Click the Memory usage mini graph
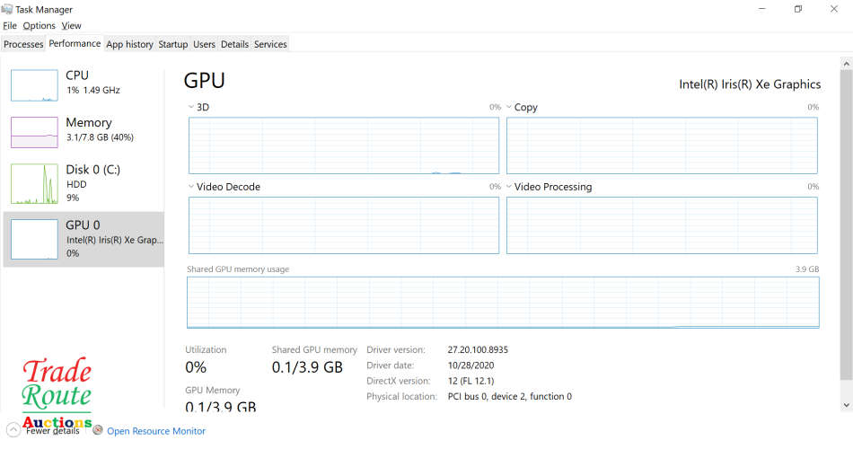The width and height of the screenshot is (853, 449). click(34, 132)
